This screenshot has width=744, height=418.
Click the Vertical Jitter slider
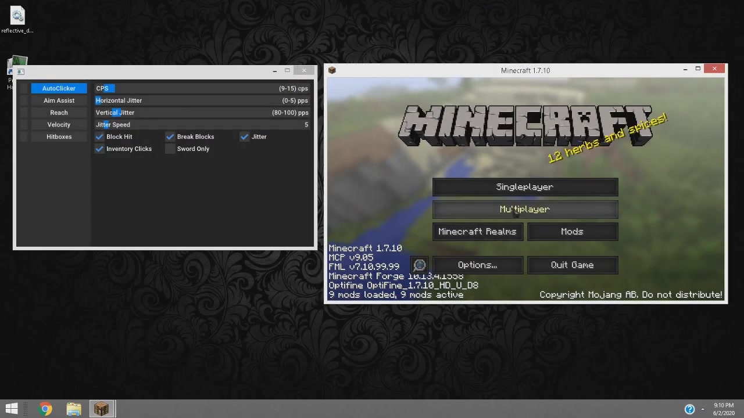click(x=202, y=113)
